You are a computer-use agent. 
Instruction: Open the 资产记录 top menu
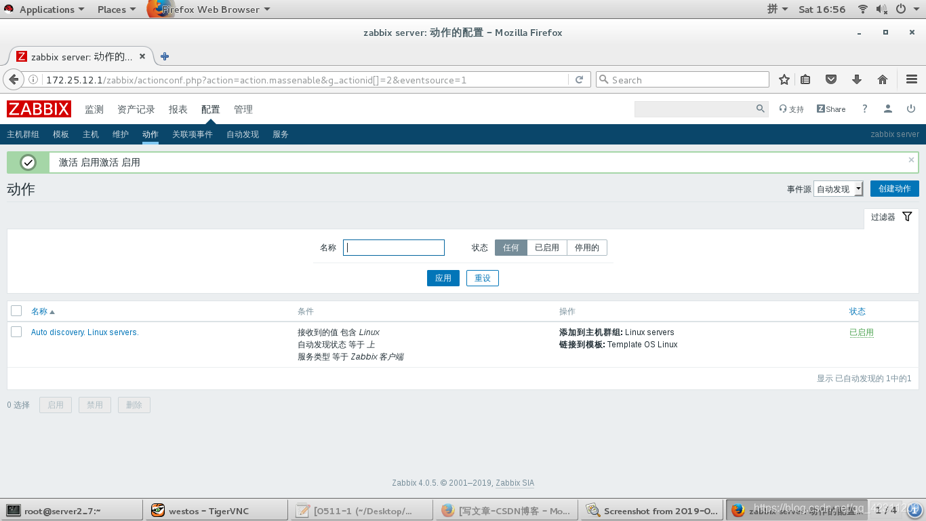[136, 109]
